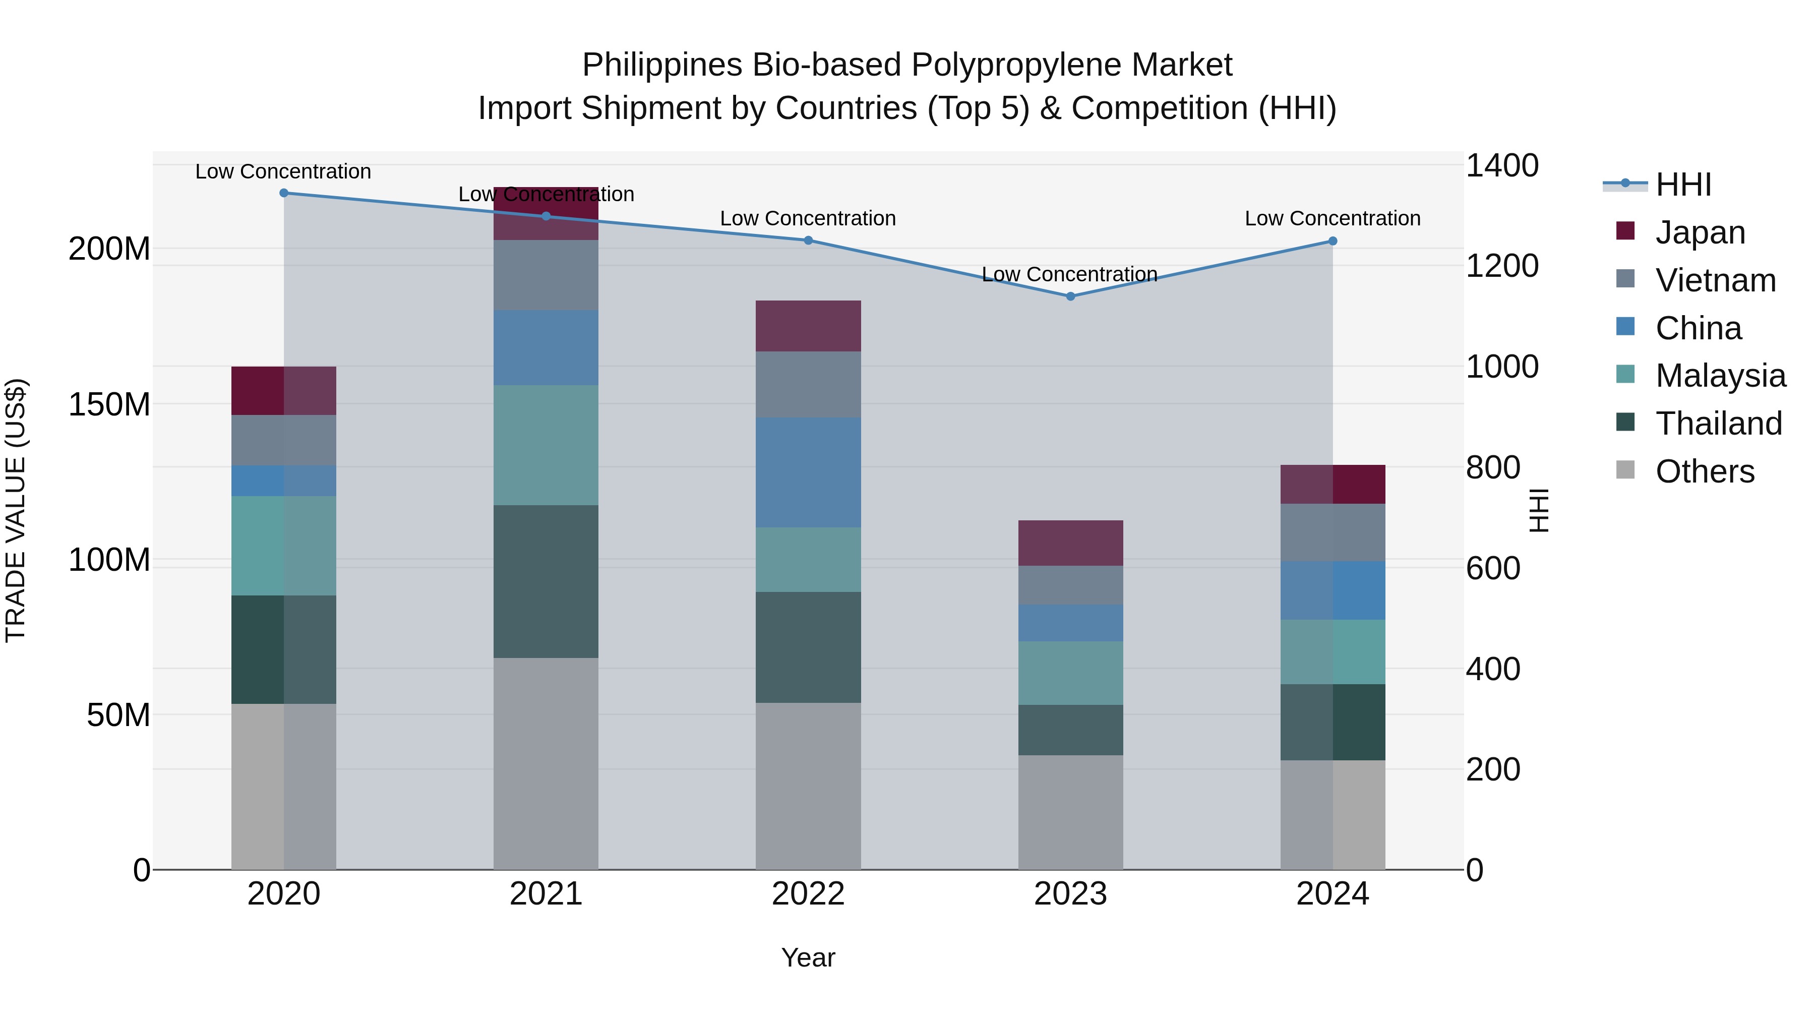This screenshot has width=1815, height=1021.
Task: Click the Vietnam color swatch in legend
Action: pyautogui.click(x=1625, y=278)
